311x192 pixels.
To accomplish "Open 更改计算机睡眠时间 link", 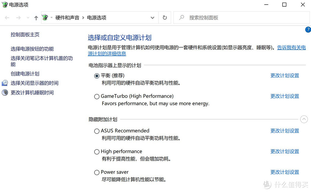I will (32, 93).
